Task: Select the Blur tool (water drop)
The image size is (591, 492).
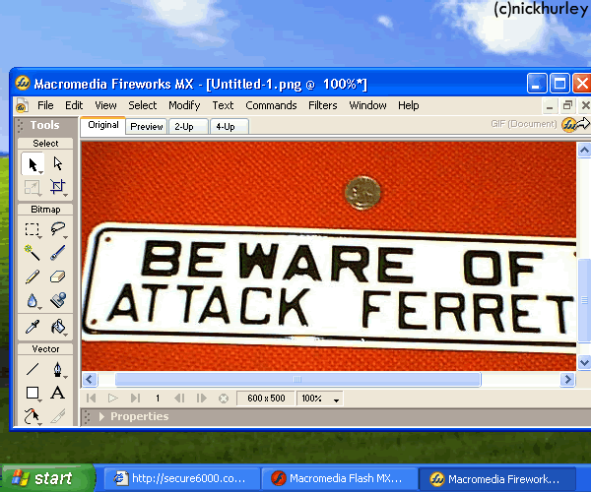Action: 33,301
